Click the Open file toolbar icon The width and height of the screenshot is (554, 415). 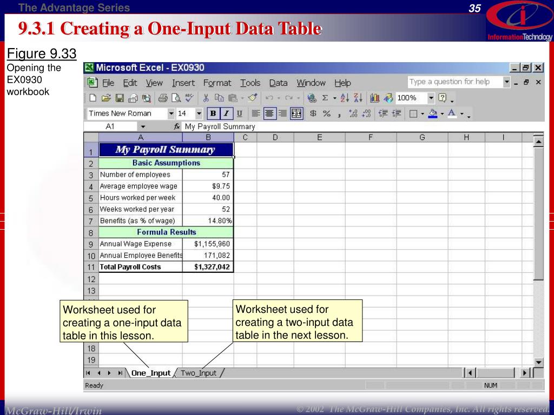[x=106, y=98]
